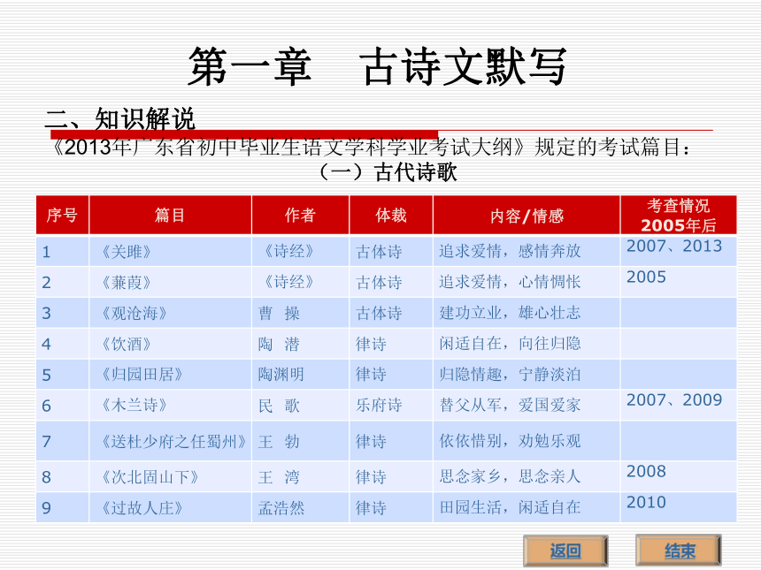Select the 《关雎》 title cell
The image size is (761, 570).
point(171,251)
